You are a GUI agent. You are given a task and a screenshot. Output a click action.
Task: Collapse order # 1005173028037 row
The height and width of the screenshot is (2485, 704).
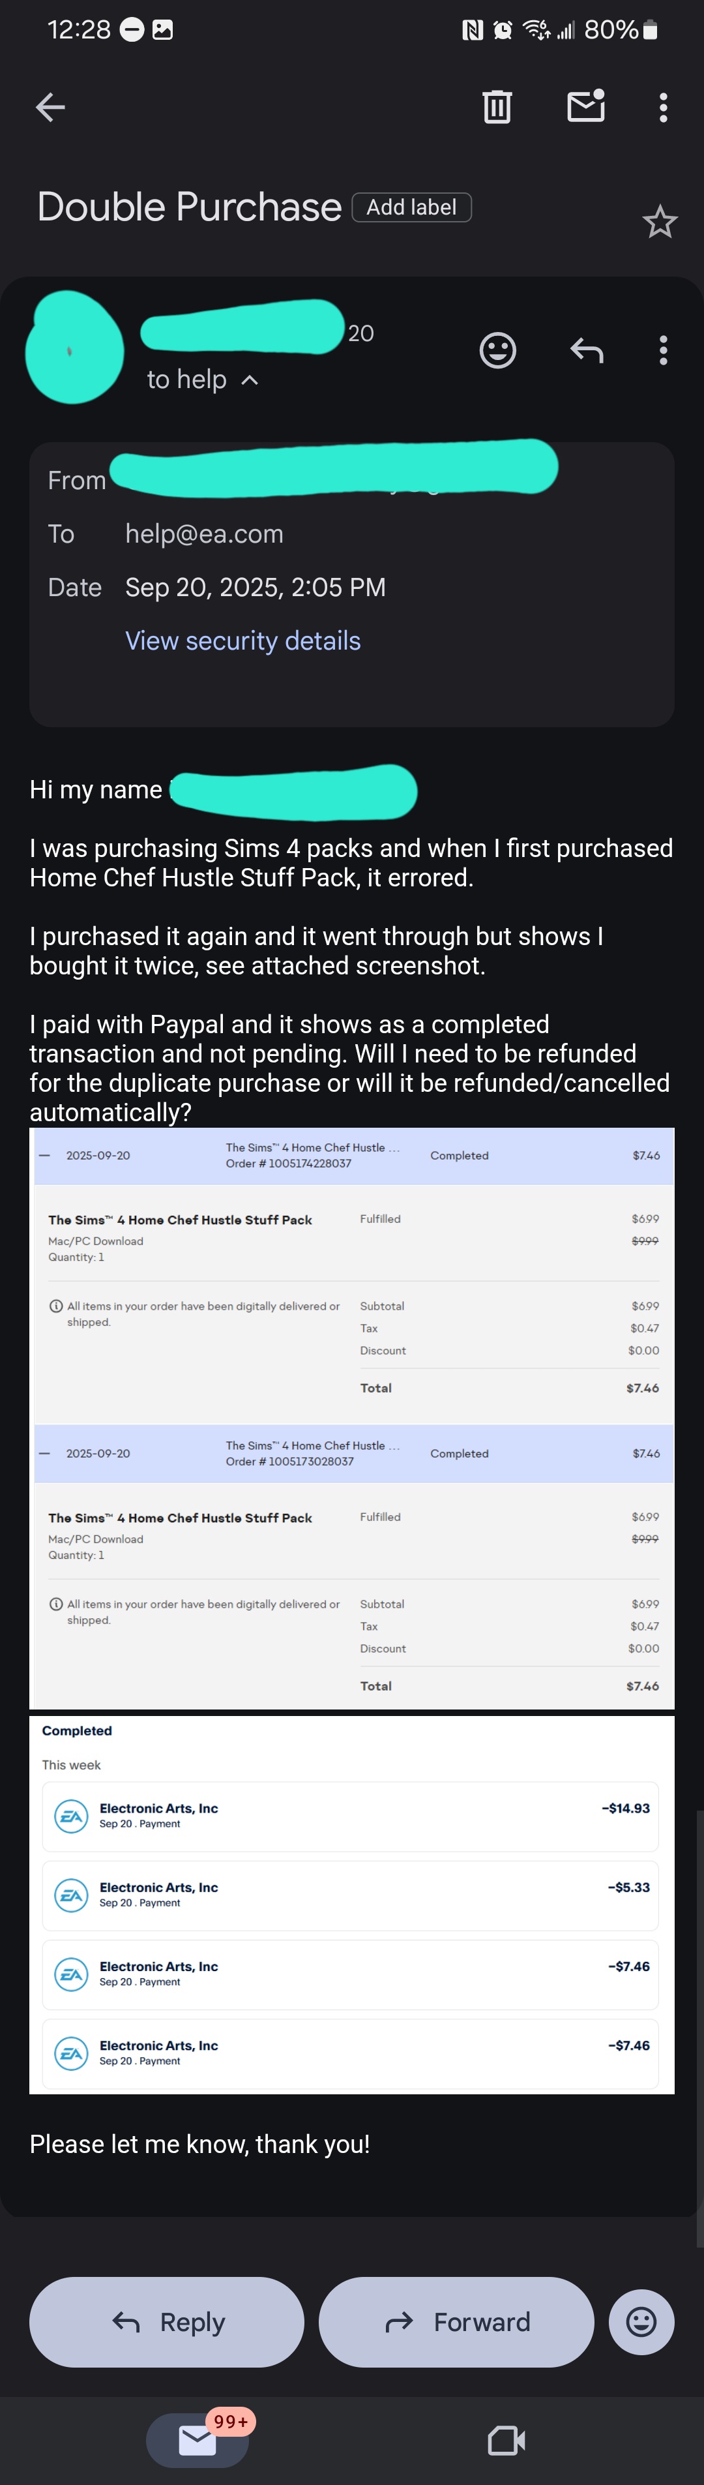click(44, 1453)
